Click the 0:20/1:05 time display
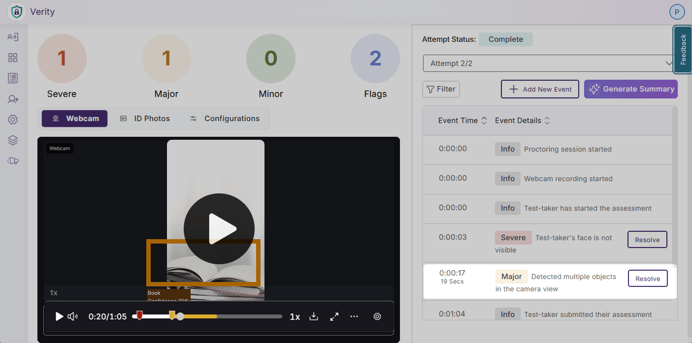This screenshot has width=692, height=343. point(107,317)
